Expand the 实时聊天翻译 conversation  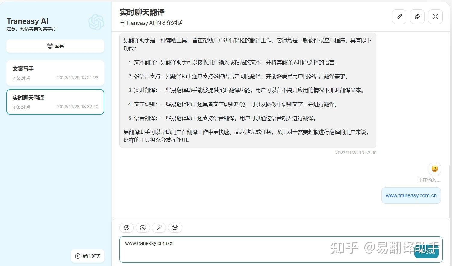(55, 102)
